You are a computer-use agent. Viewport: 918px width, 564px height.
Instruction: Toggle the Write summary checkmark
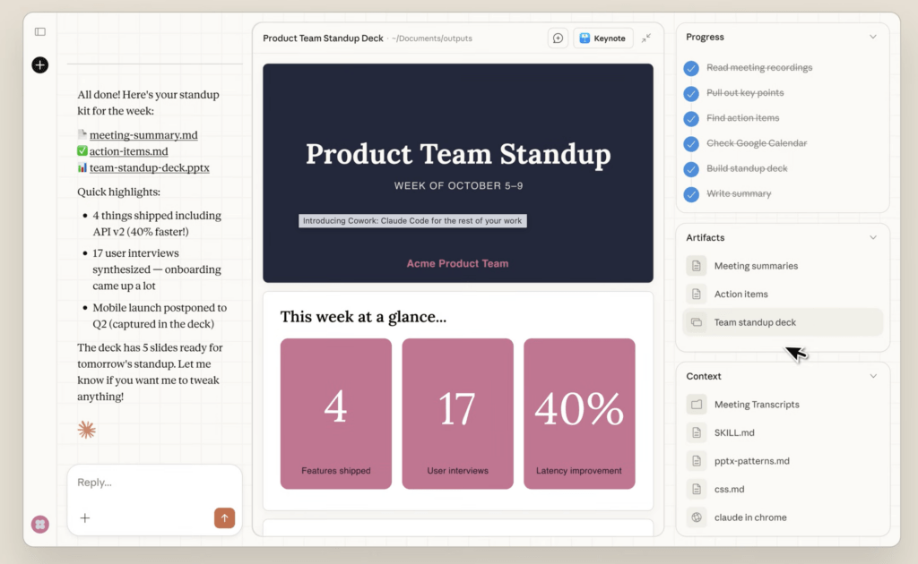tap(691, 193)
